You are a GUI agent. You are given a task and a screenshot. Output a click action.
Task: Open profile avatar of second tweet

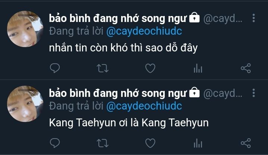[x=25, y=104]
